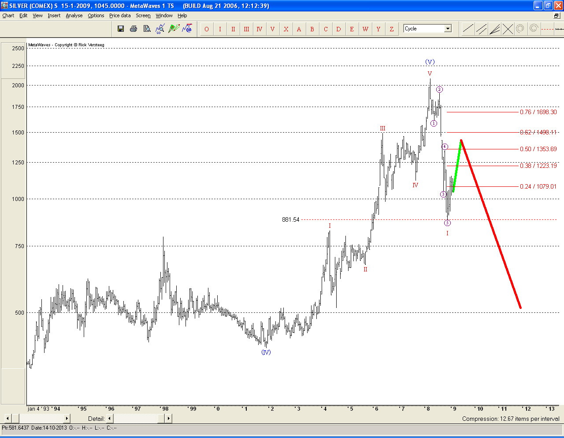Viewport: 564px width, 438px height.
Task: Select the parallel channel lines tool
Action: (481, 29)
